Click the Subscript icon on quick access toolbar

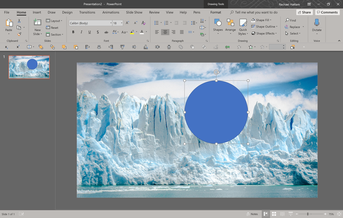pyautogui.click(x=6, y=47)
